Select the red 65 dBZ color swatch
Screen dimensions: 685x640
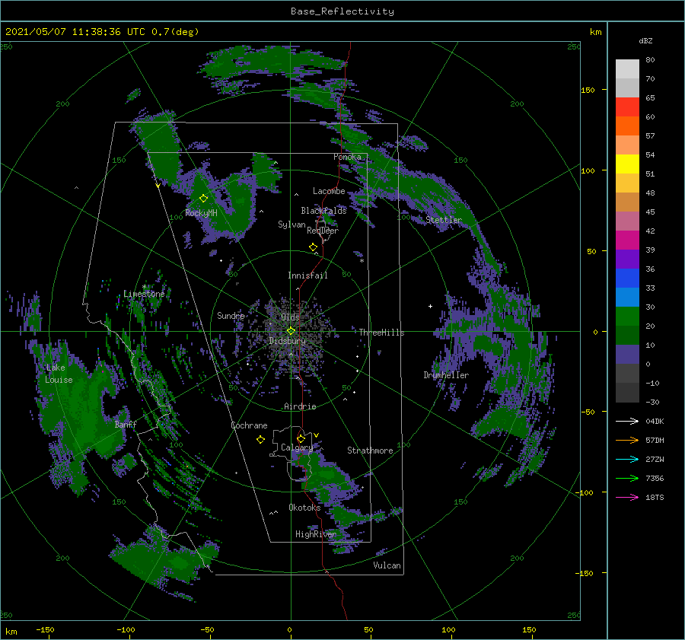click(627, 107)
